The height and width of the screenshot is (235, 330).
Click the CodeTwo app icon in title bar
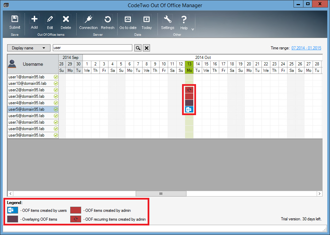pos(6,5)
